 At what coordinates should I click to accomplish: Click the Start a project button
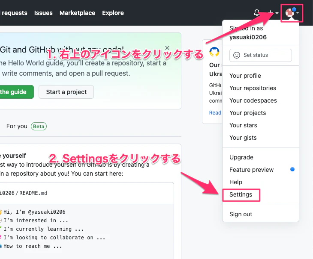pyautogui.click(x=66, y=92)
